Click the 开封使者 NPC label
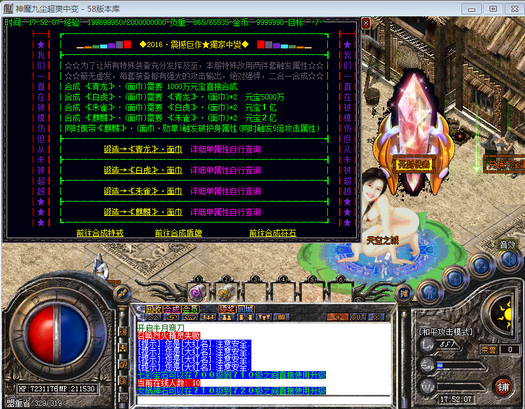Viewport: 525px width, 409px height. coord(414,164)
